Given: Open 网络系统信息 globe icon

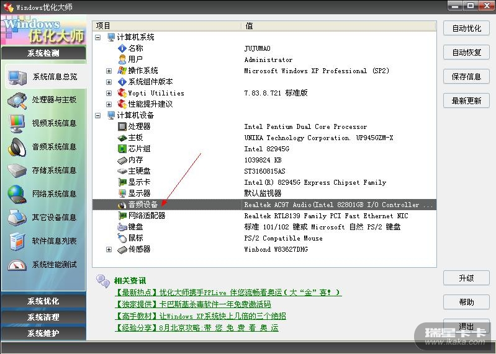Looking at the screenshot, I should (x=17, y=194).
